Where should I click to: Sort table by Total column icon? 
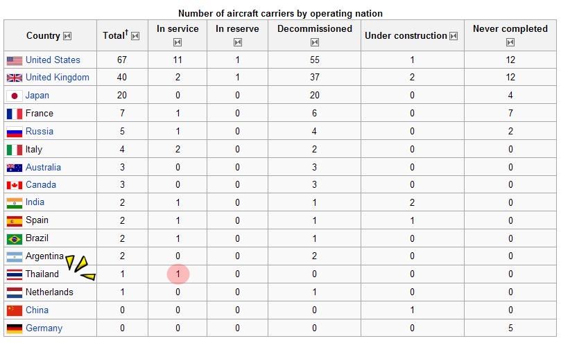pos(135,36)
